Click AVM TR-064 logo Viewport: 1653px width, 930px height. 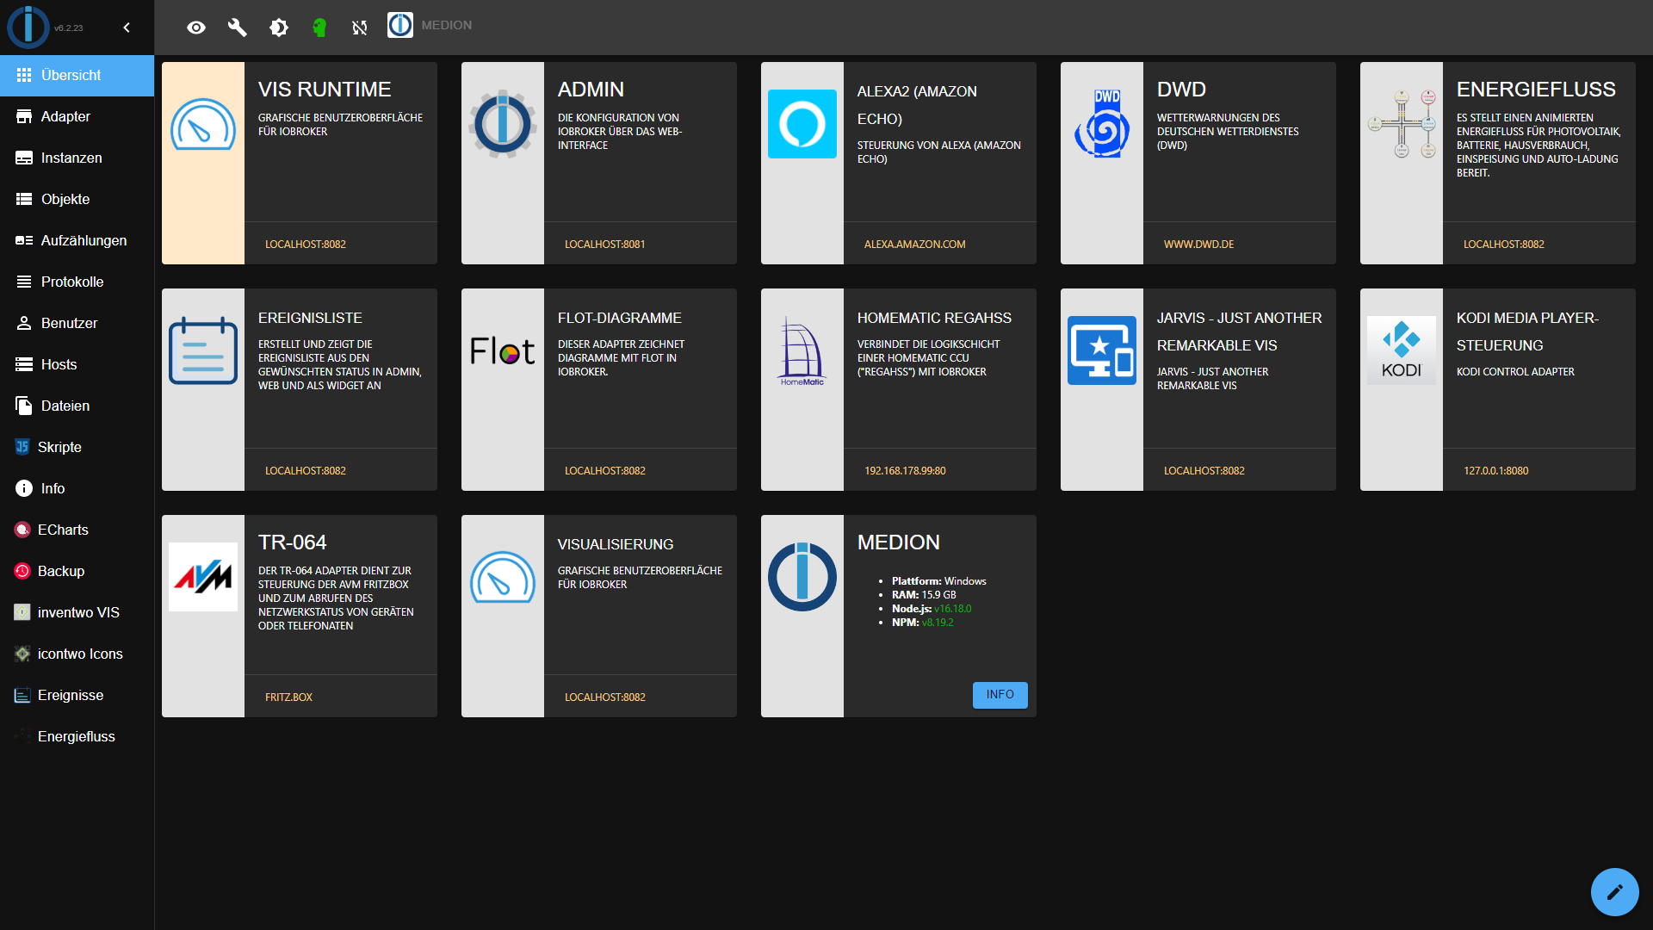(203, 577)
